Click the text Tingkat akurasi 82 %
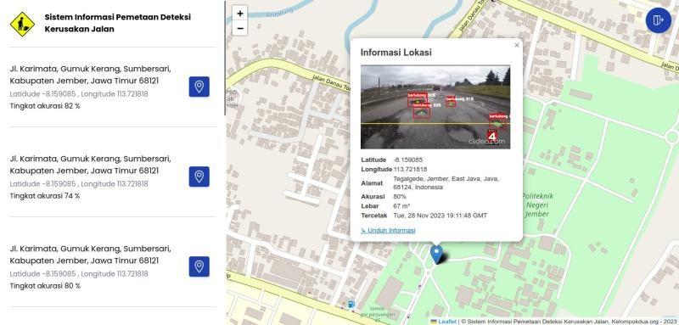 click(45, 106)
